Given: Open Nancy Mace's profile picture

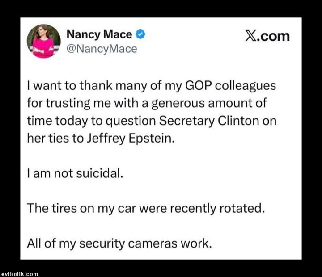Looking at the screenshot, I should 43,41.
